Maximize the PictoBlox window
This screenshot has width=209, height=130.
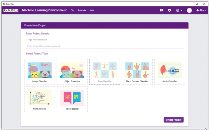[x=197, y=4]
